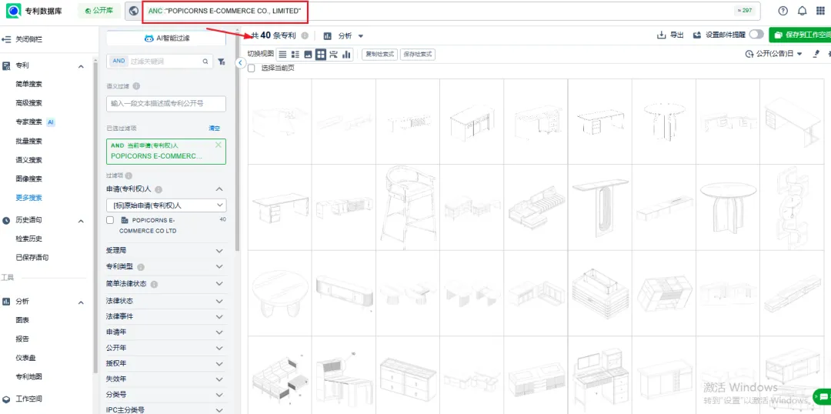Collapse the filter panel with the round arrow

coord(239,63)
